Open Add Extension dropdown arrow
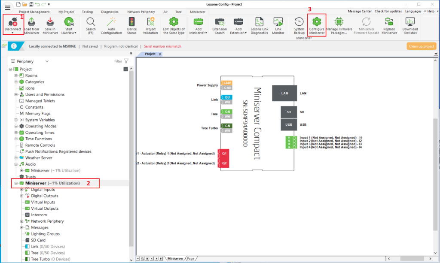The image size is (440, 263). 245,33
